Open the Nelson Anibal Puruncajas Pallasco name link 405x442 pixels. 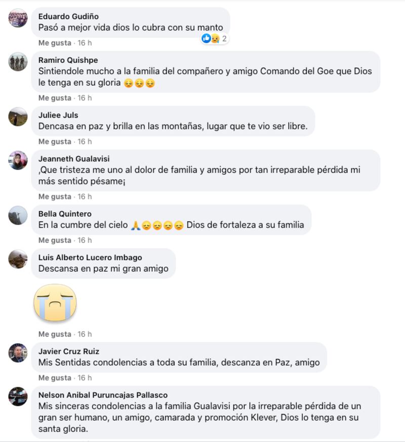(103, 395)
